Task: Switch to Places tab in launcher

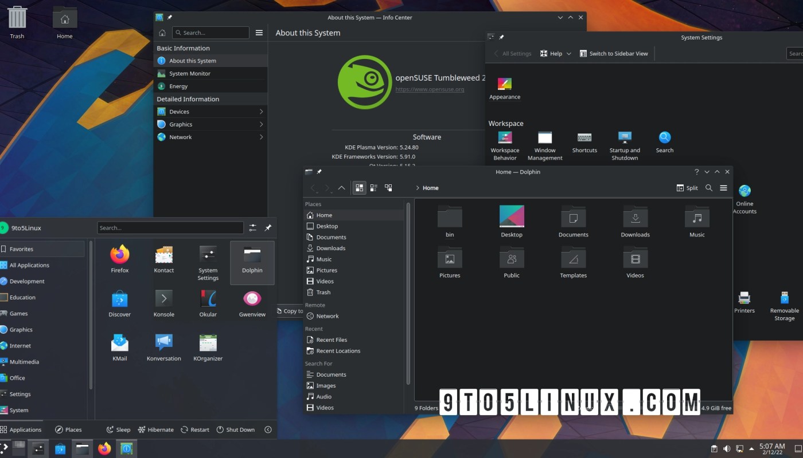Action: pos(68,429)
